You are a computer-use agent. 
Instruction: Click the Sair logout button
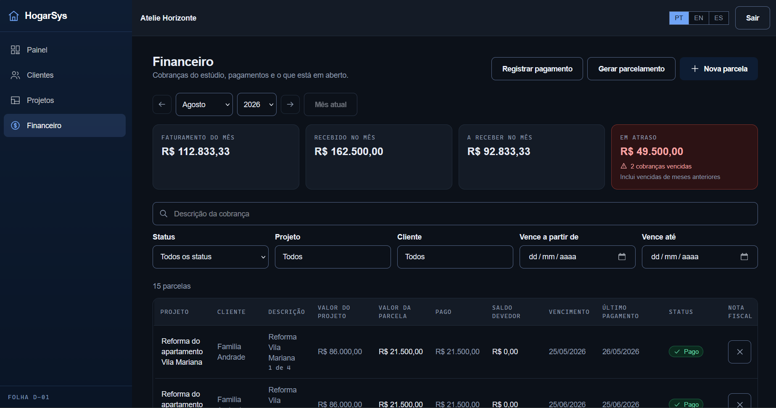click(x=752, y=18)
